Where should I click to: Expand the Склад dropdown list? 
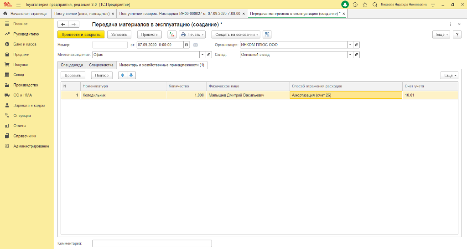(x=350, y=55)
